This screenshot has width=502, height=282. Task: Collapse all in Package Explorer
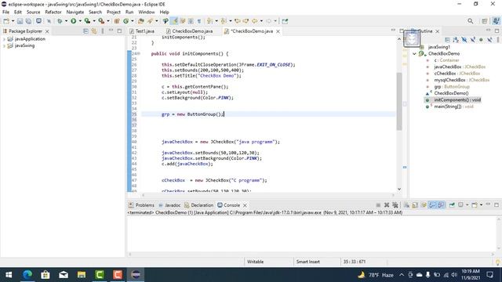85,31
